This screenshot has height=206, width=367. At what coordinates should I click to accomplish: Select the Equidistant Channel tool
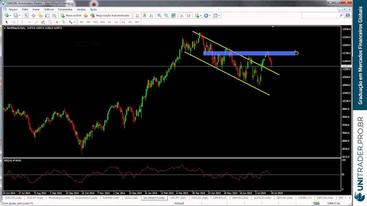click(x=43, y=22)
